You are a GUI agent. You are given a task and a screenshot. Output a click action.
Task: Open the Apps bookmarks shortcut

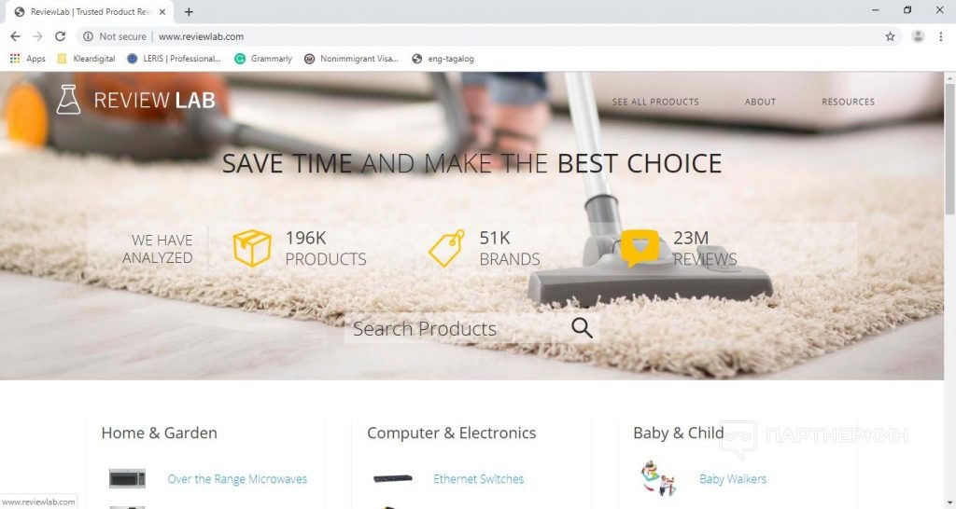(x=27, y=59)
